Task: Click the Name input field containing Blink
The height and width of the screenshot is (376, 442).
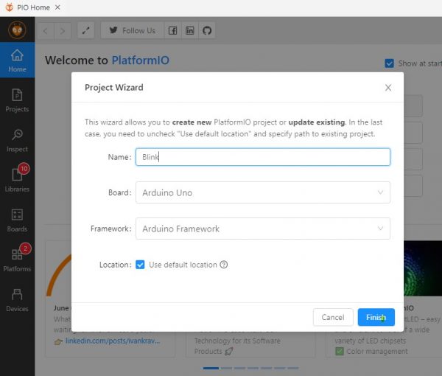Action: click(x=263, y=157)
